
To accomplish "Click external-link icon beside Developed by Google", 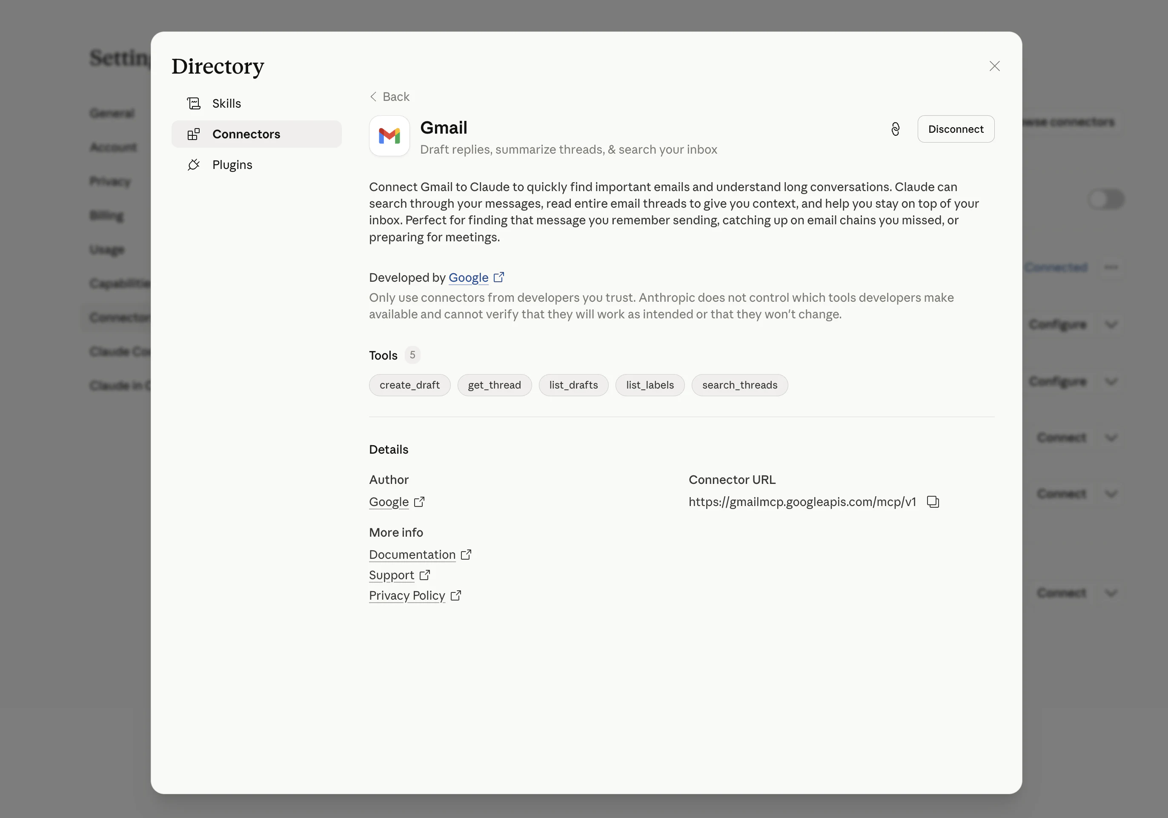I will tap(498, 277).
